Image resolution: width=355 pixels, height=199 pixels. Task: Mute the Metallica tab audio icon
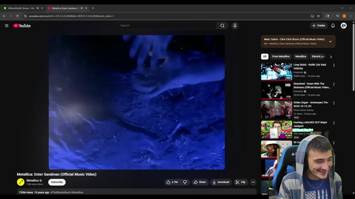[x=82, y=8]
